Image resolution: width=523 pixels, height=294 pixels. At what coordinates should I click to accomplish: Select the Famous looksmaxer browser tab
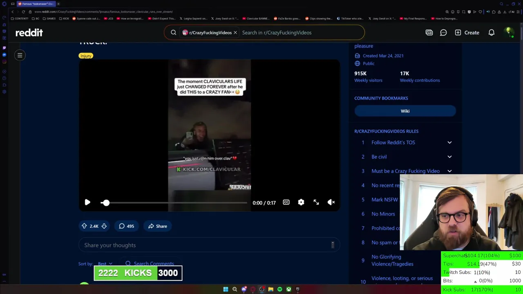pyautogui.click(x=36, y=4)
